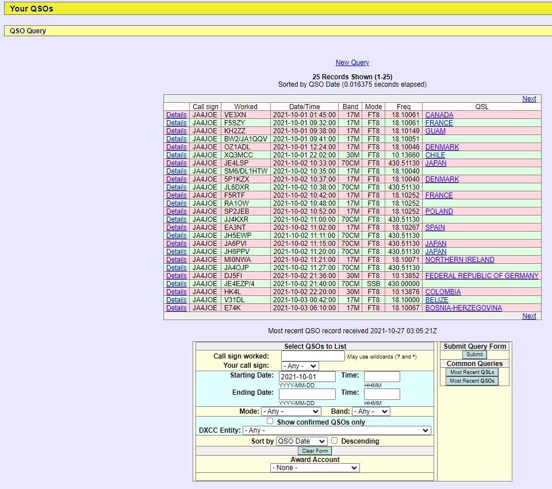
Task: Open the Sort by dropdown
Action: (301, 441)
